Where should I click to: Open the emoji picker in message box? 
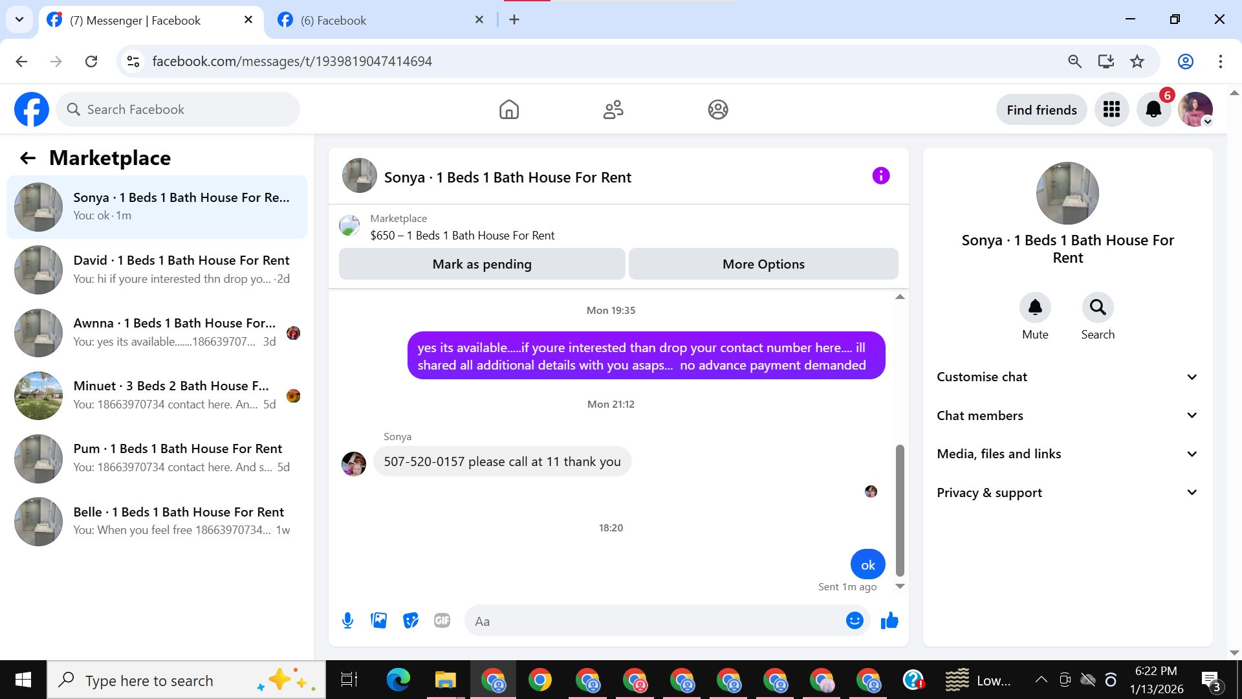(x=855, y=621)
